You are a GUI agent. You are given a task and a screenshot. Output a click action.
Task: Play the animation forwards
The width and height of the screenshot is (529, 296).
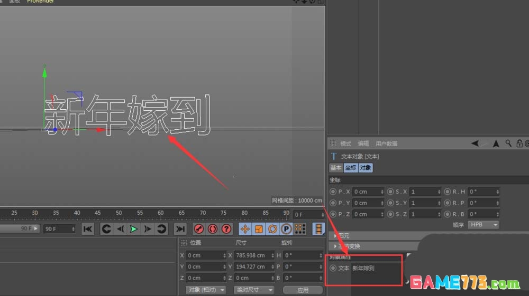[134, 229]
